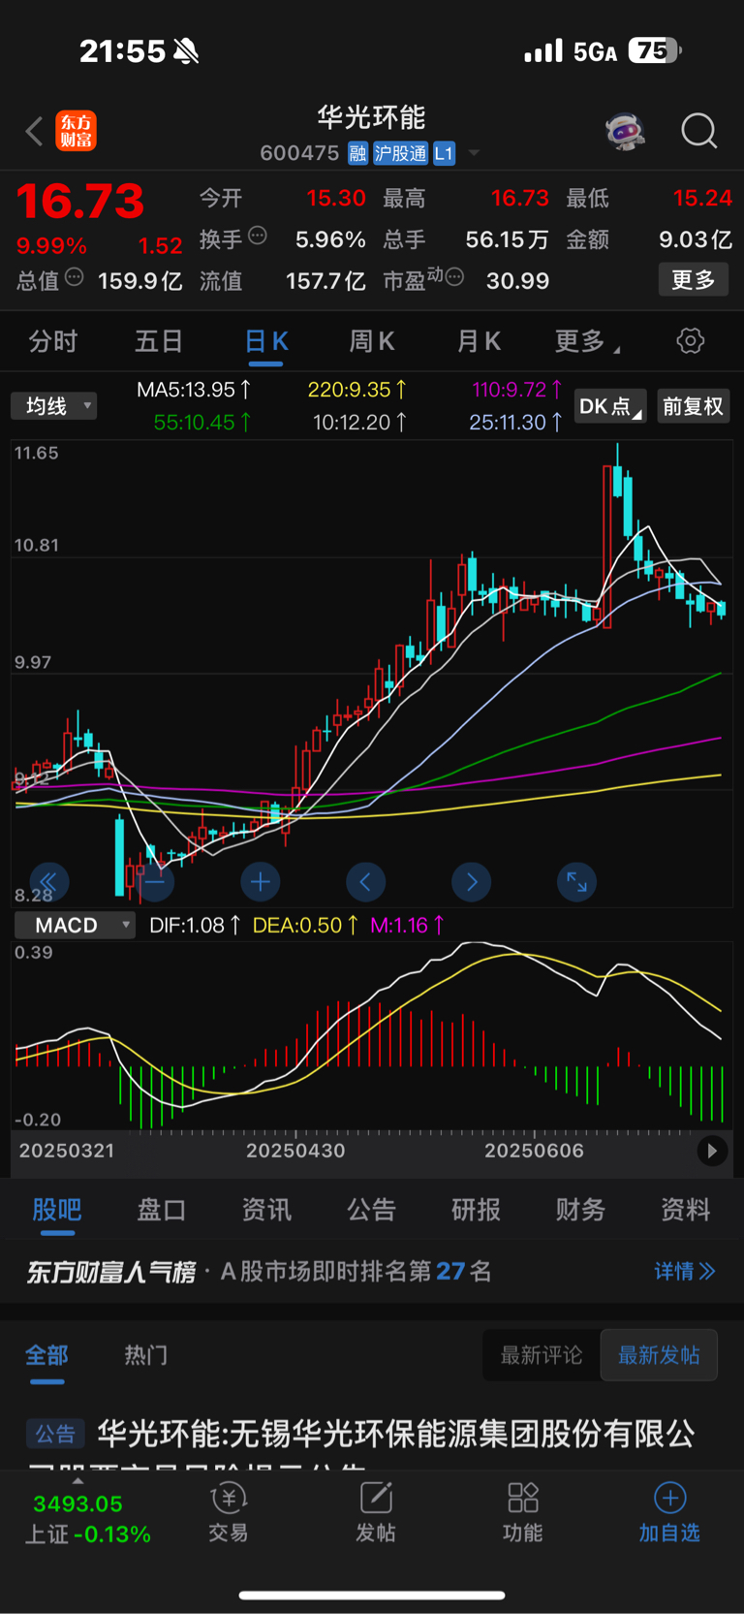Tap the info icon beside 换手
The height and width of the screenshot is (1614, 744).
click(x=258, y=235)
